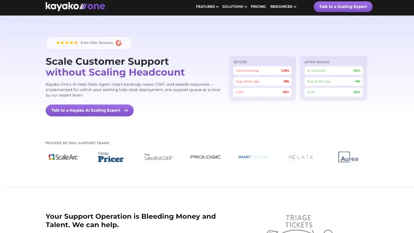The image size is (414, 233).
Task: Click the five-star rating icons
Action: [x=67, y=43]
